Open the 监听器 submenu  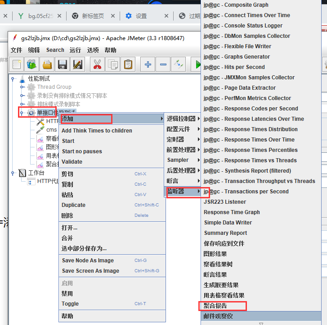(x=183, y=191)
